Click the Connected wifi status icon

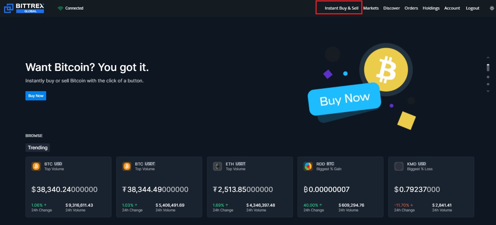61,8
